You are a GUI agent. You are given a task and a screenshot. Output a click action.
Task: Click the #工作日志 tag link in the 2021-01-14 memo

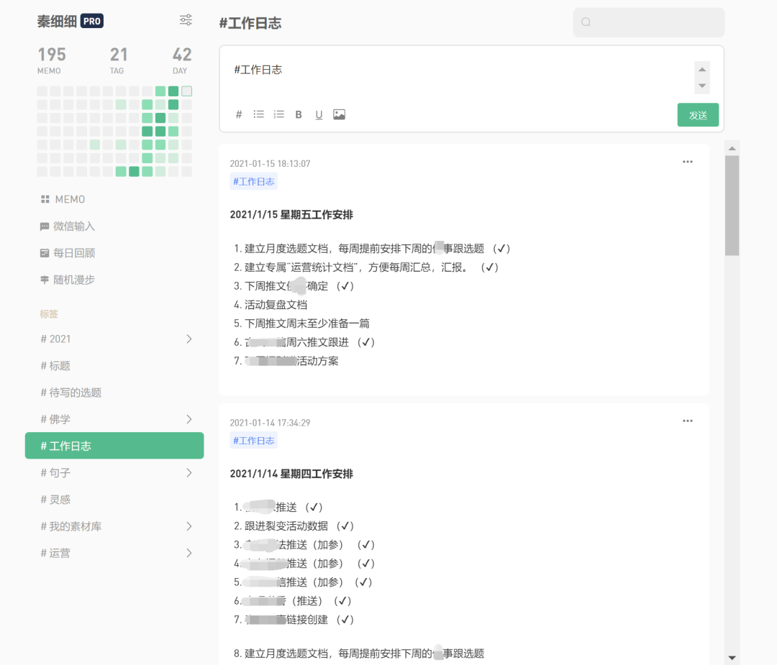[x=253, y=441]
